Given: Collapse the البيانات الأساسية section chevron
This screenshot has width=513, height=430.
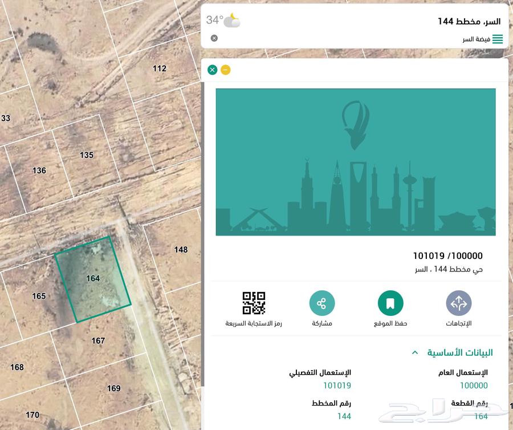Looking at the screenshot, I should tap(415, 352).
